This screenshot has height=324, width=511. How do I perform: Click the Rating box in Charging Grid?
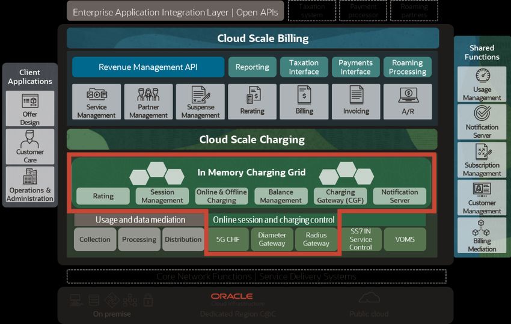tap(103, 196)
